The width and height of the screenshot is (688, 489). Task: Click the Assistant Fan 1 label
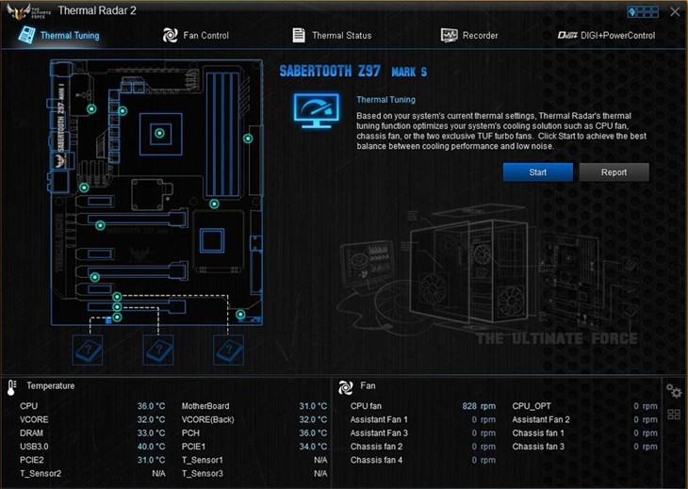[x=379, y=419]
